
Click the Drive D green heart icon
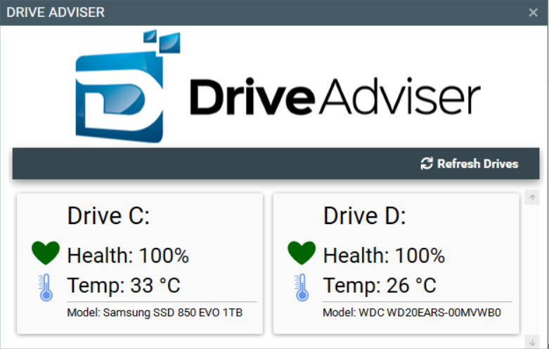click(x=302, y=253)
